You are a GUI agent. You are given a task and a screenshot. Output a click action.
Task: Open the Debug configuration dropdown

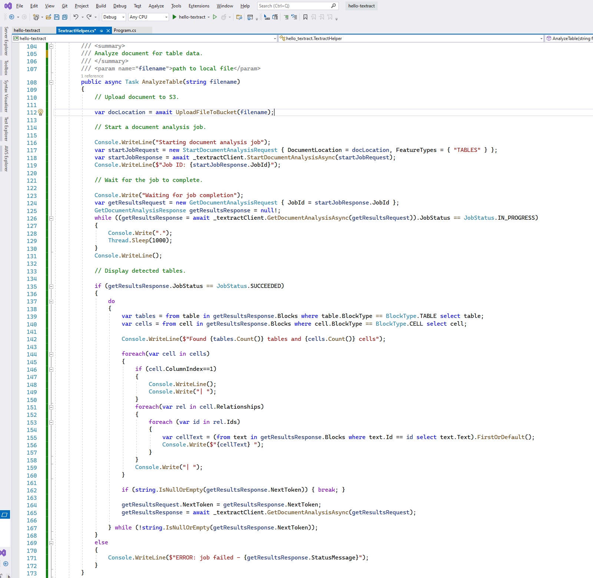point(114,17)
